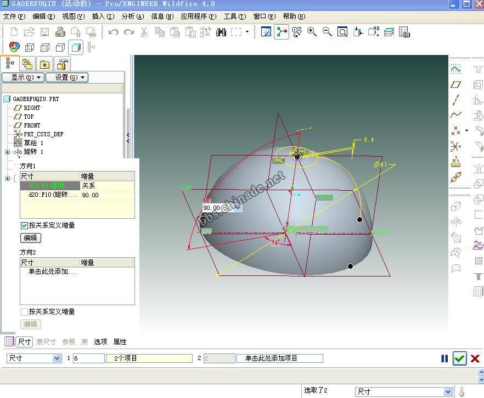Click the Zoom in magnifier icon
484x398 pixels.
(x=312, y=31)
